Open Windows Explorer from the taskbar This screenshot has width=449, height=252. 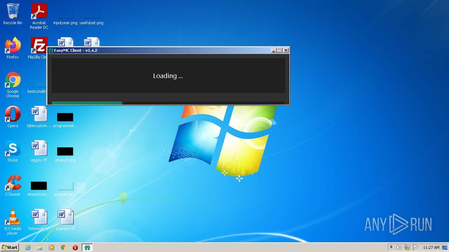[x=40, y=247]
